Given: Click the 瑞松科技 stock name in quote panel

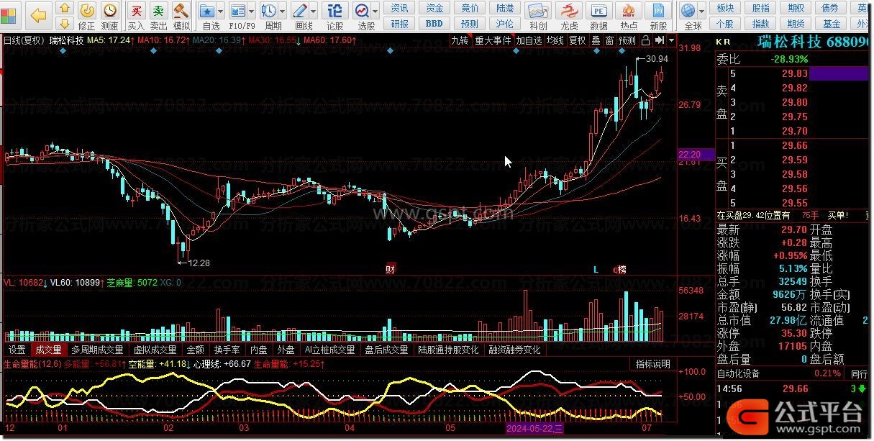Looking at the screenshot, I should (789, 42).
